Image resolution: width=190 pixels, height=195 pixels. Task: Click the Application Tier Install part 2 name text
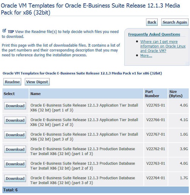(84, 122)
